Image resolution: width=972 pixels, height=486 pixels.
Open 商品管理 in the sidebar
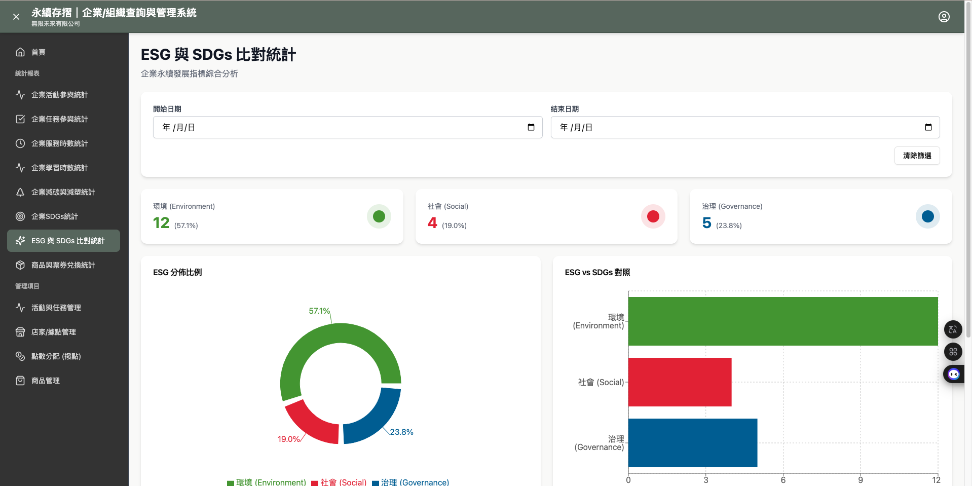tap(46, 381)
